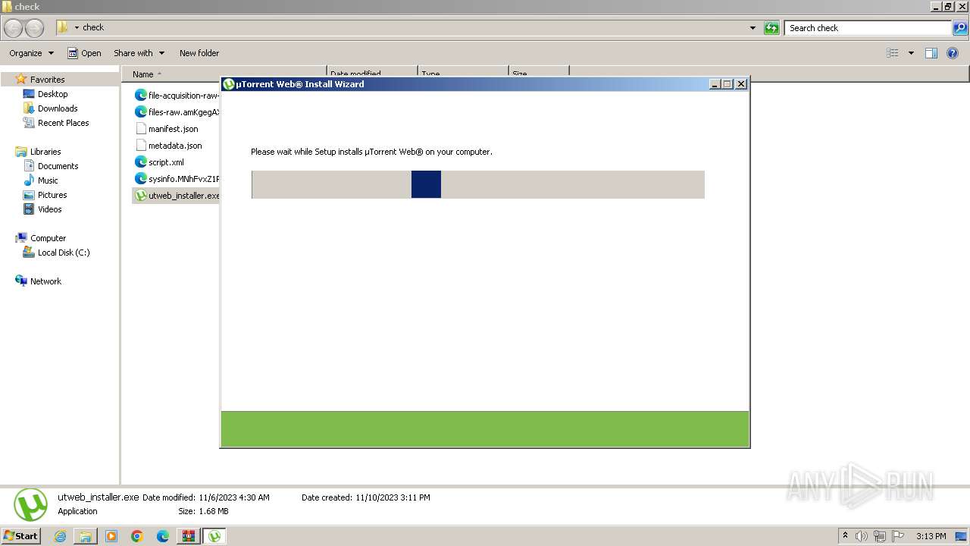This screenshot has width=970, height=546.
Task: Expand address bar history dropdown
Action: pyautogui.click(x=753, y=28)
